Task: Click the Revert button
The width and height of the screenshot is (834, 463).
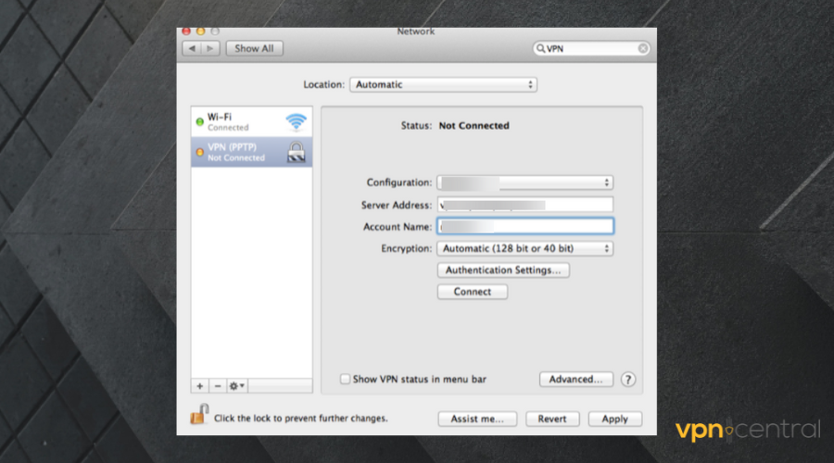Action: pyautogui.click(x=552, y=419)
